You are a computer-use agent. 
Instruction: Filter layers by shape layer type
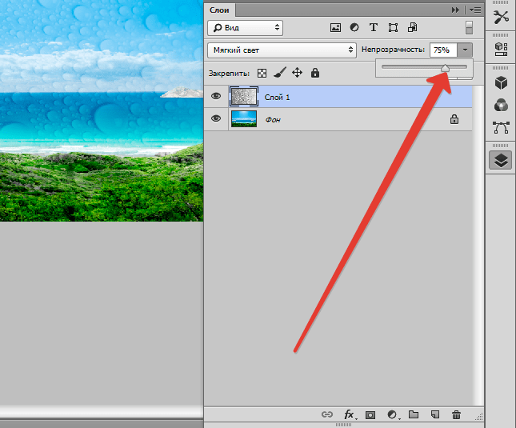[393, 28]
